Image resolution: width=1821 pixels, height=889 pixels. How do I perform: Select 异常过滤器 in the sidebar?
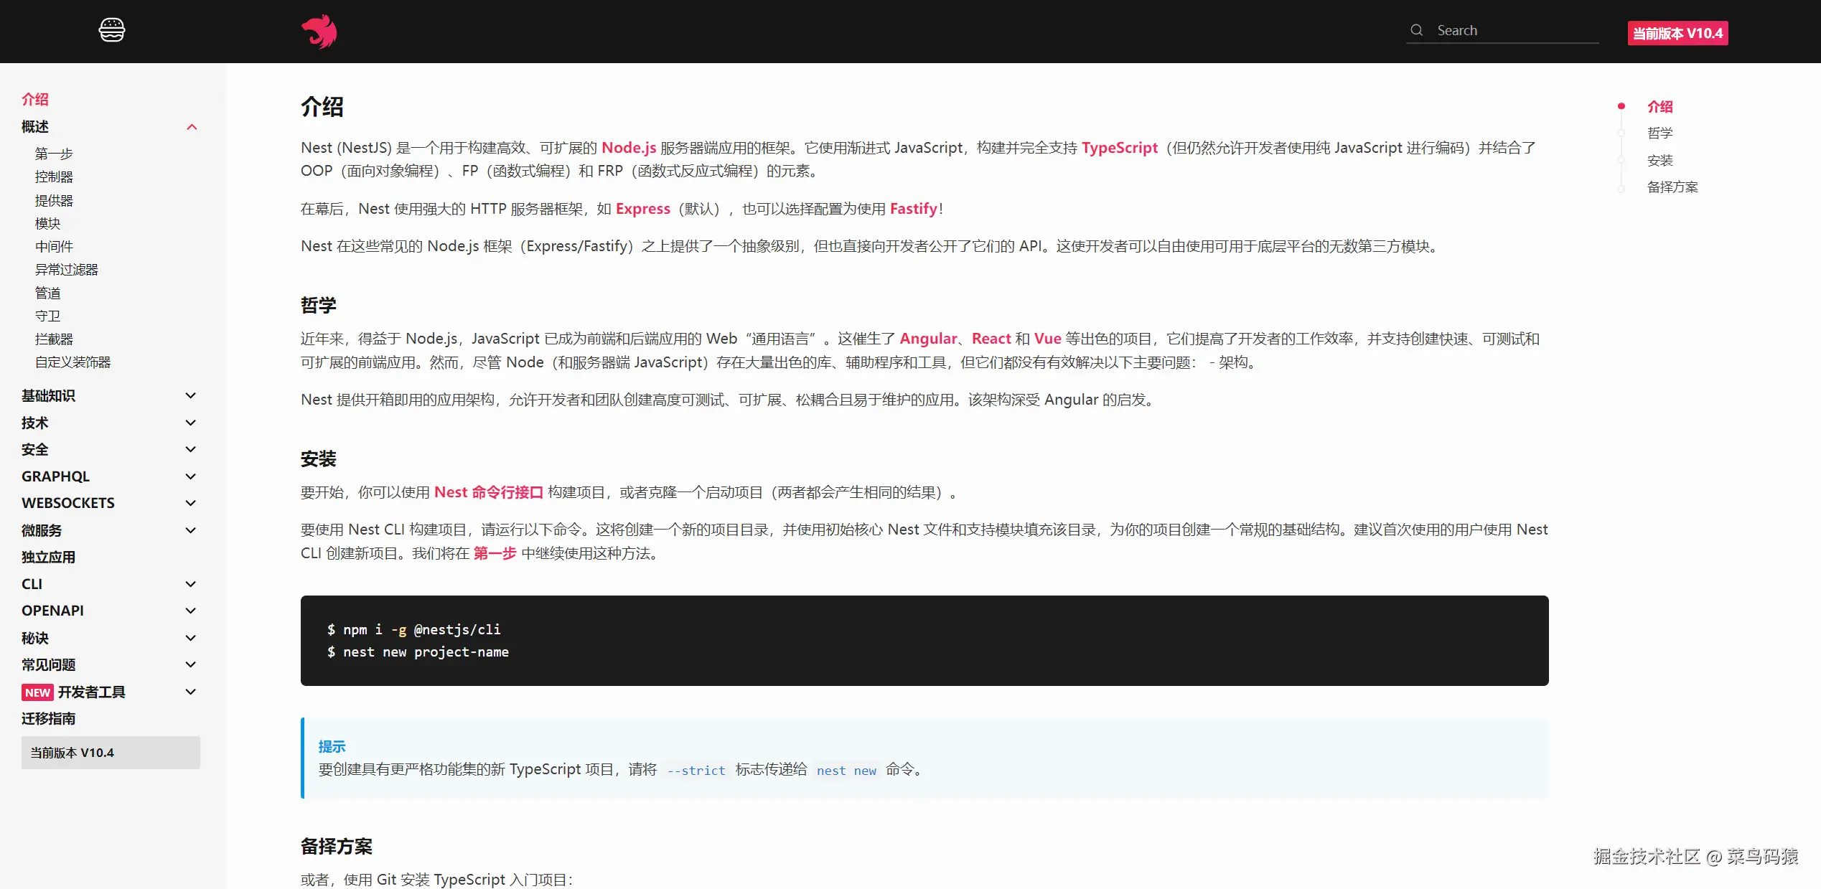[67, 270]
